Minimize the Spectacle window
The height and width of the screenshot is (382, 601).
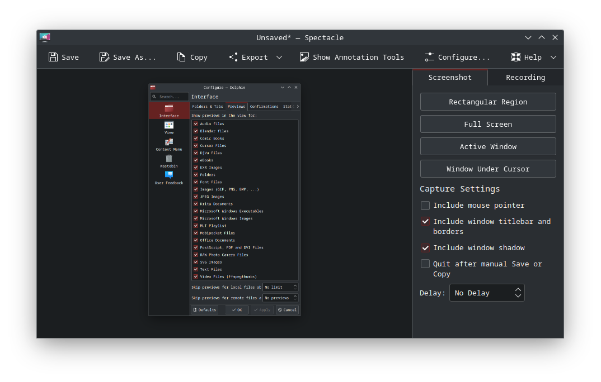(528, 37)
